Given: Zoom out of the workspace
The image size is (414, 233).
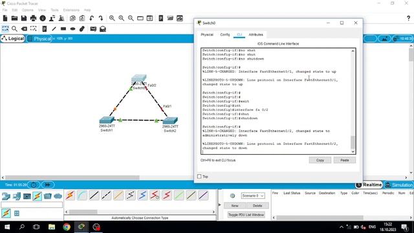Looking at the screenshot, I should [131, 18].
